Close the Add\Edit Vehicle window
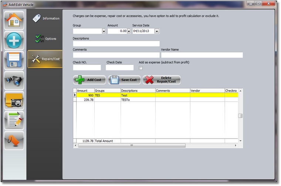The width and height of the screenshot is (281, 186). pos(268,3)
